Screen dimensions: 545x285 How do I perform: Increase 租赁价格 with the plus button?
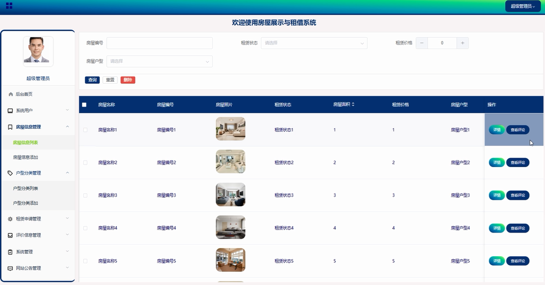click(463, 43)
